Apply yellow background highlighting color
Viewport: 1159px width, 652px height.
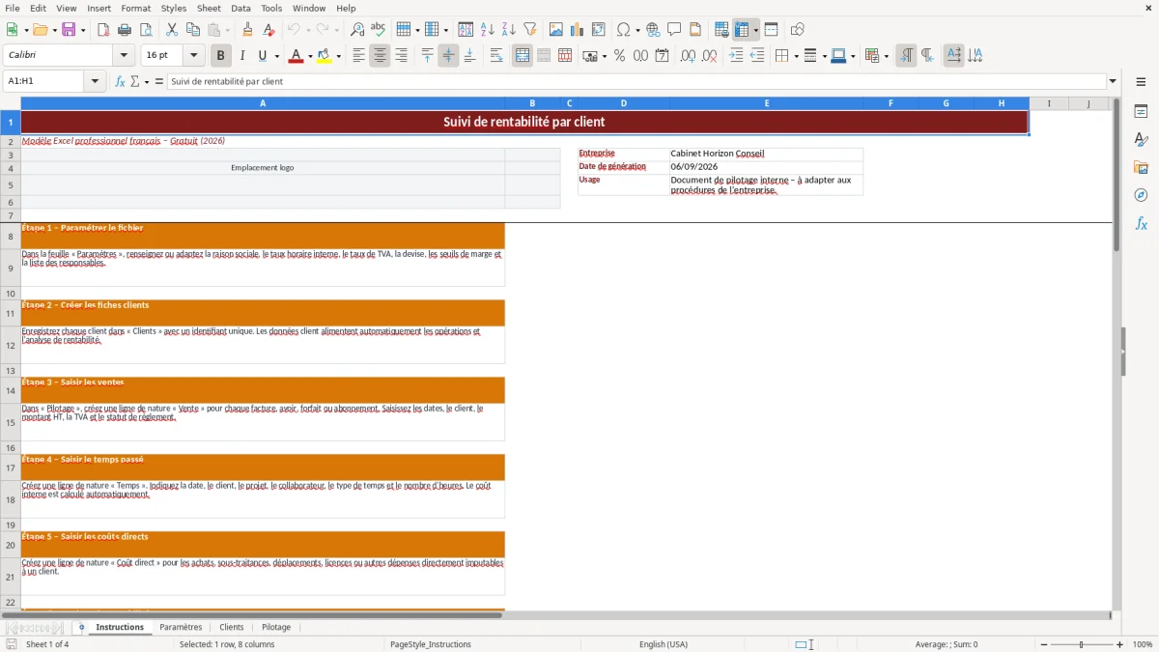coord(325,56)
